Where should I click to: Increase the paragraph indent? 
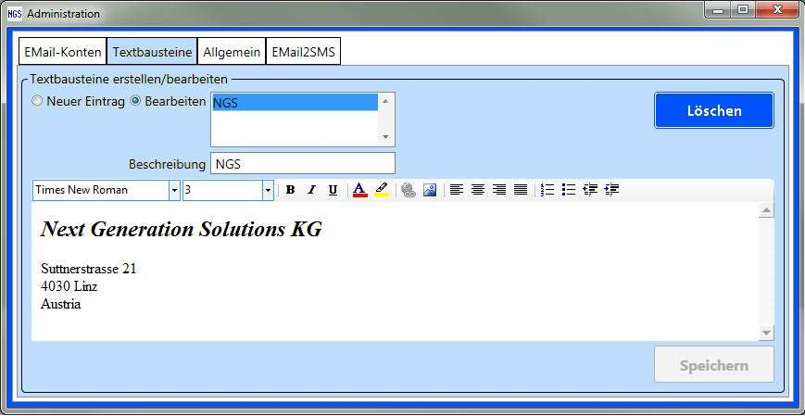[x=611, y=190]
